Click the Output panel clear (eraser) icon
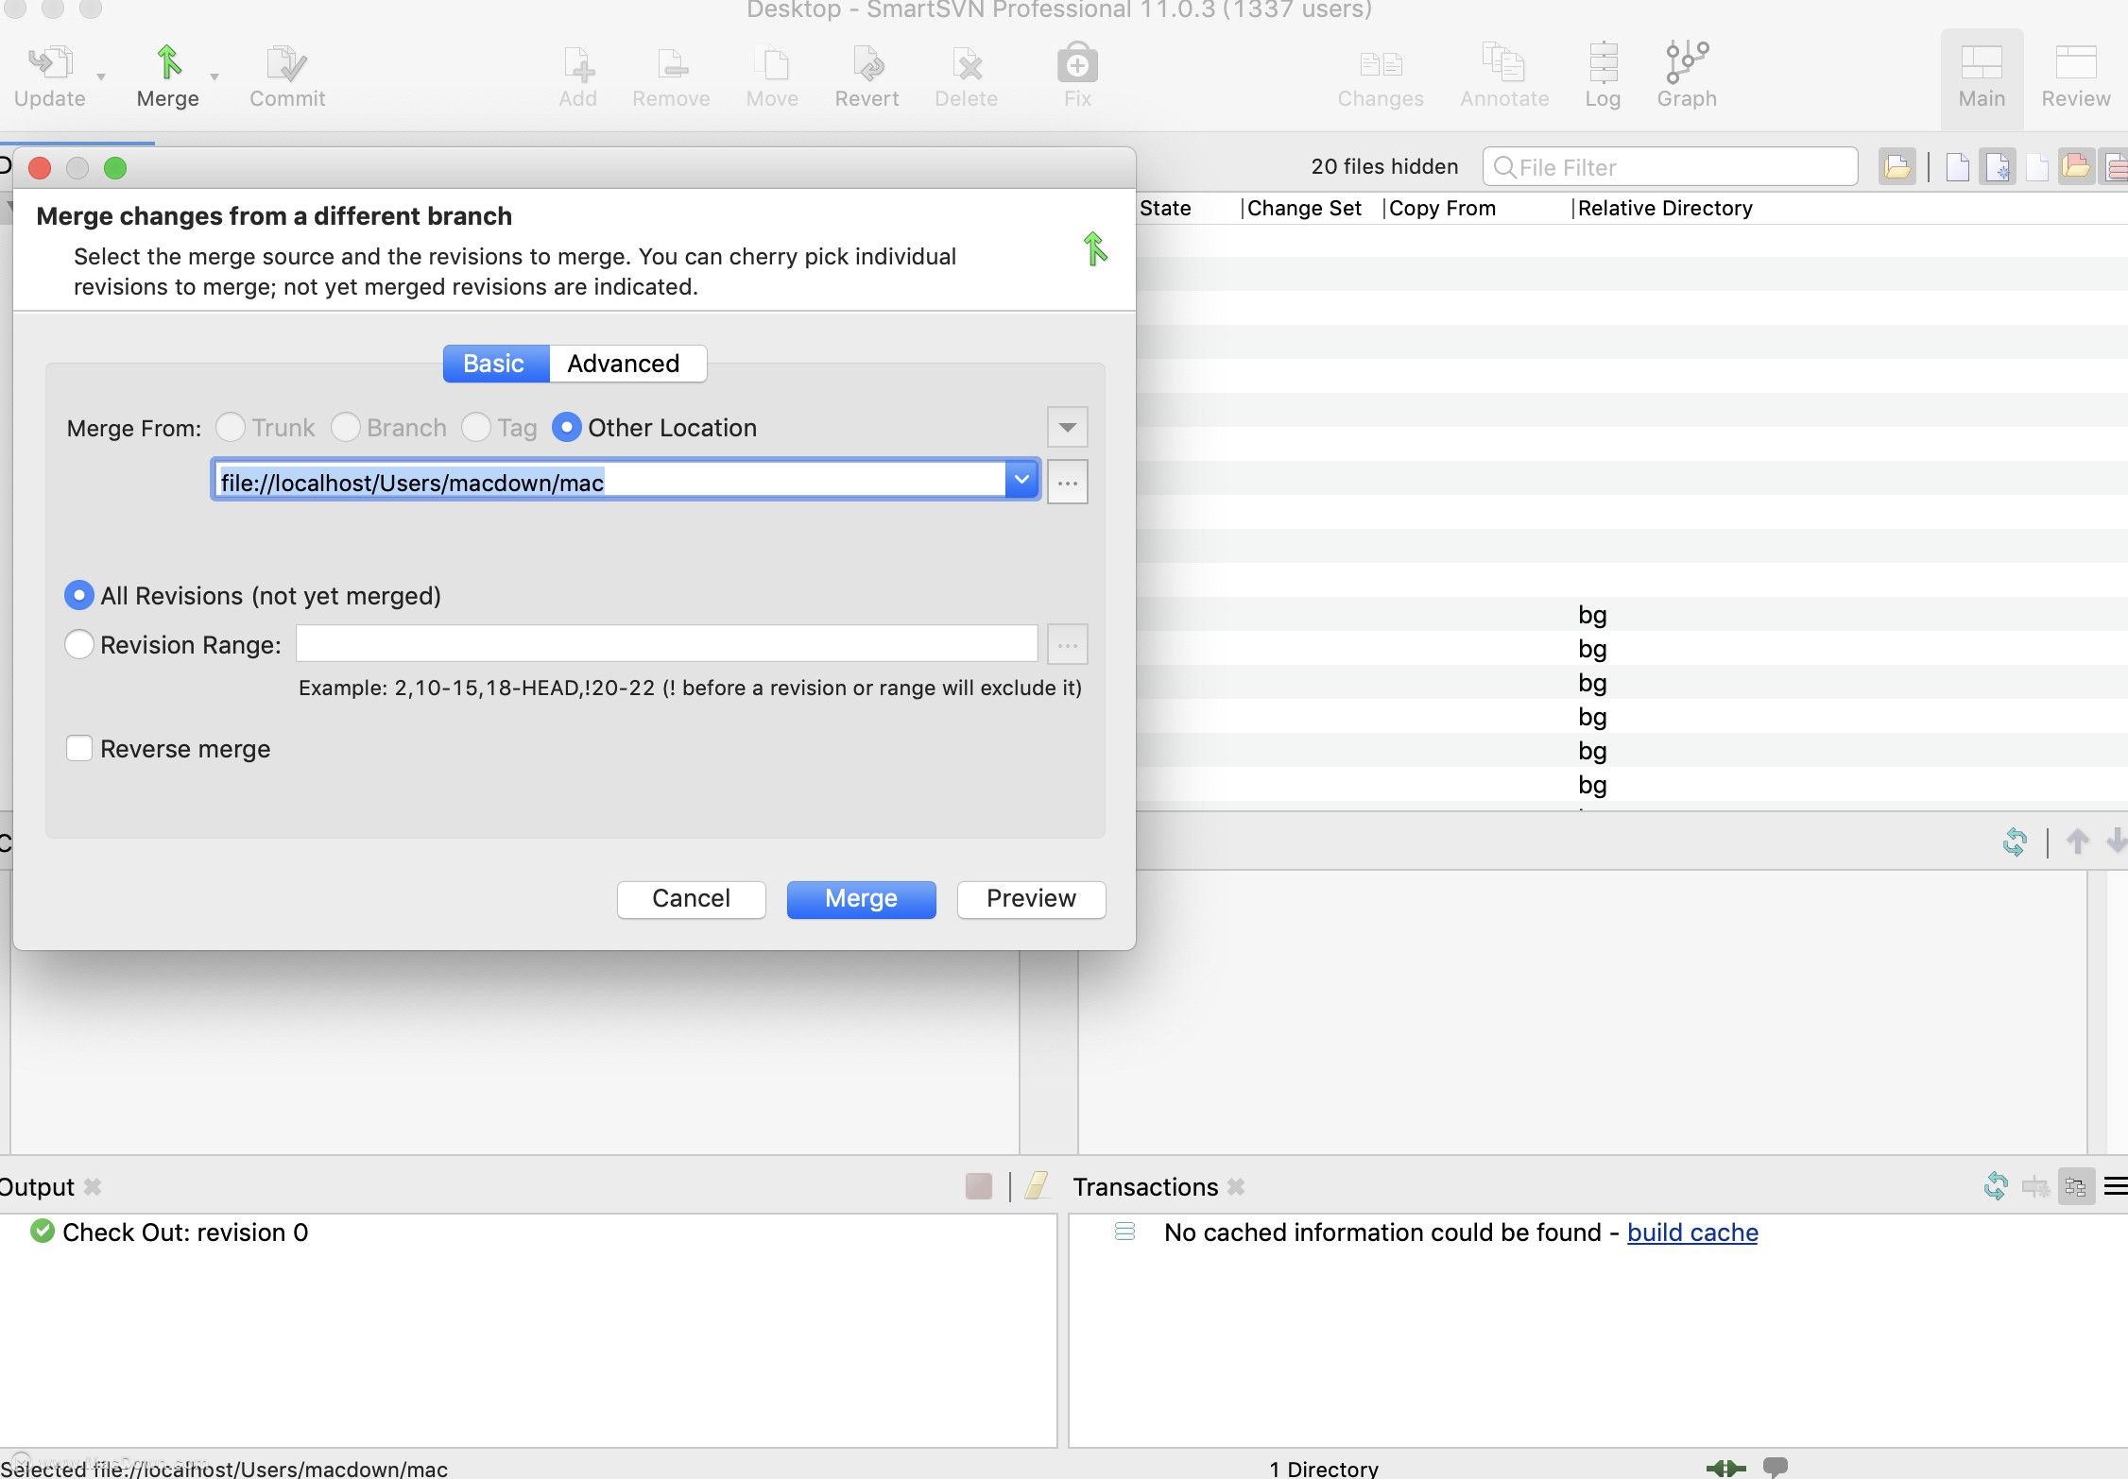 [1037, 1186]
